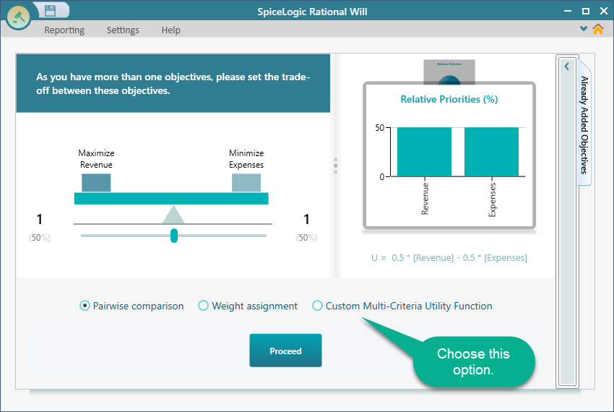Open the Already Added Objectives side tab
Screen dimensions: 614x412
(584, 124)
